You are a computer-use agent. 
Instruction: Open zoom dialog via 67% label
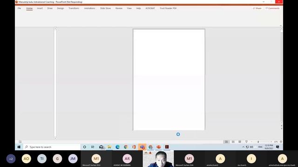tap(276, 141)
